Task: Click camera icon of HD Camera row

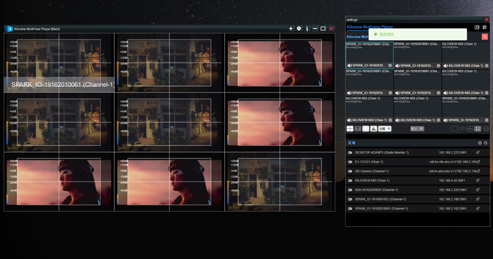Action: pos(350,172)
